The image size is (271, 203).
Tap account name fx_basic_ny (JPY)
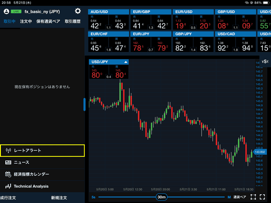(42, 11)
